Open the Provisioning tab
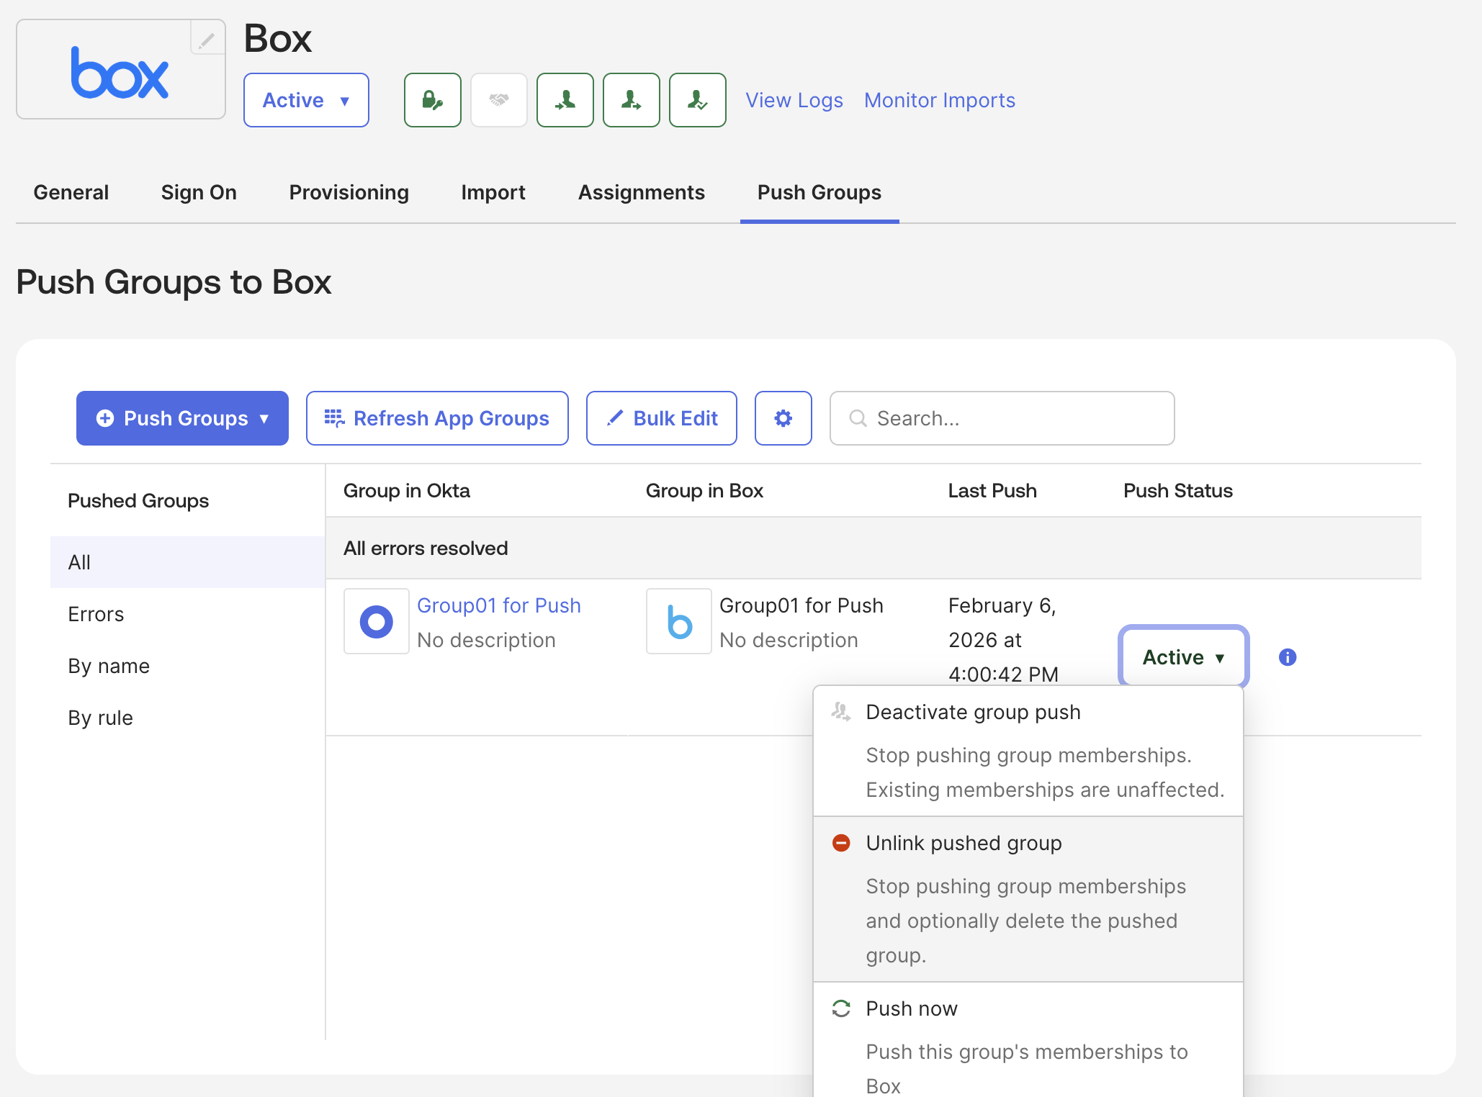Viewport: 1482px width, 1097px height. click(349, 192)
